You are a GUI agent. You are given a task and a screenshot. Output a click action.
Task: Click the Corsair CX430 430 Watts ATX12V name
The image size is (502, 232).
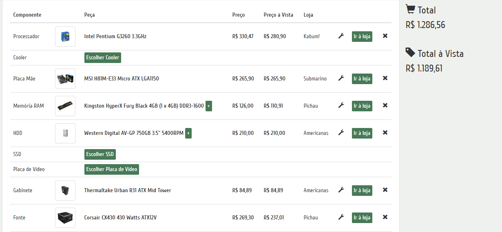point(120,217)
